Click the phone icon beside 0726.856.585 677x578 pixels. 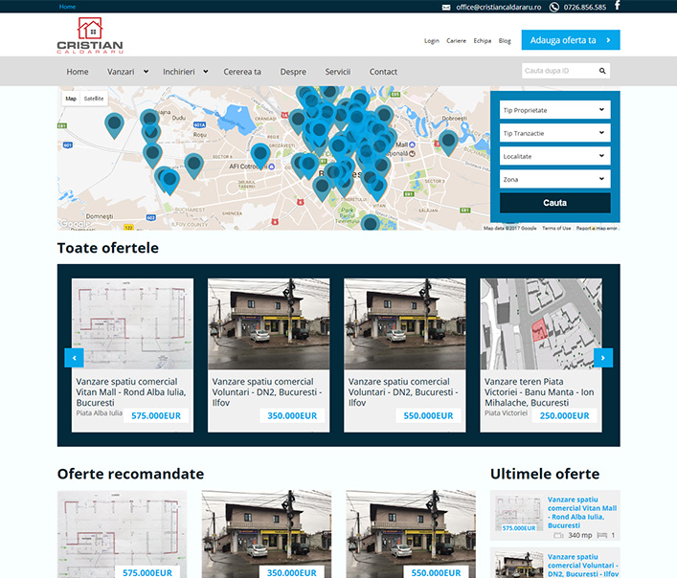(553, 8)
